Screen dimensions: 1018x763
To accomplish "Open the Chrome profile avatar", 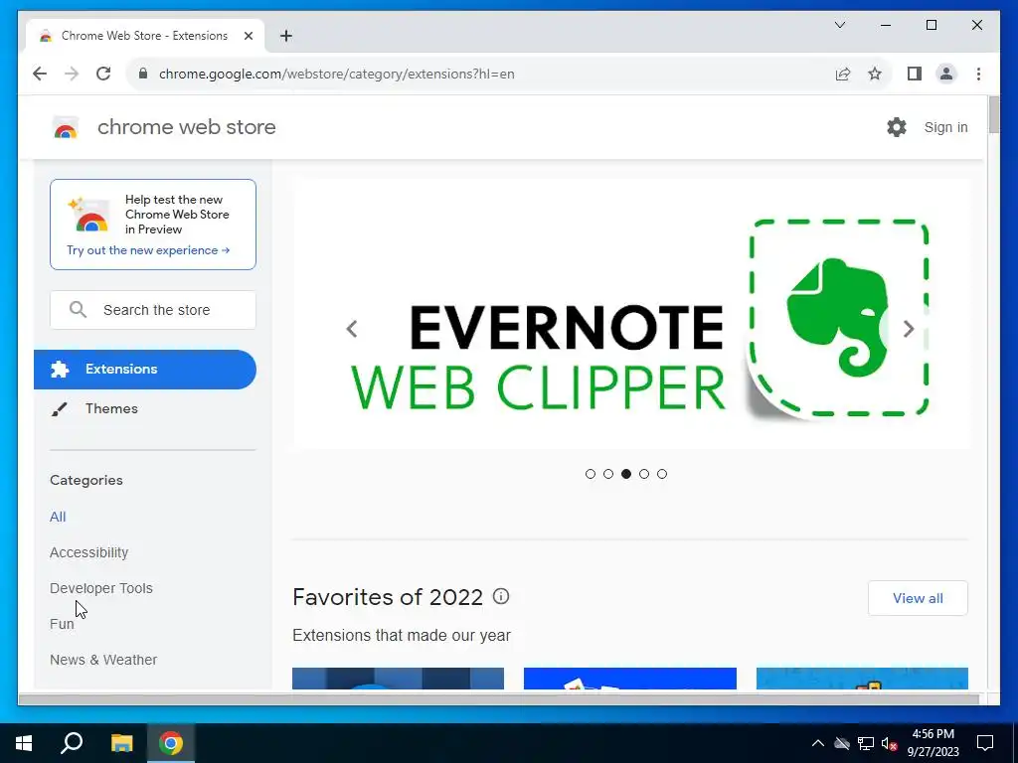I will pyautogui.click(x=946, y=74).
